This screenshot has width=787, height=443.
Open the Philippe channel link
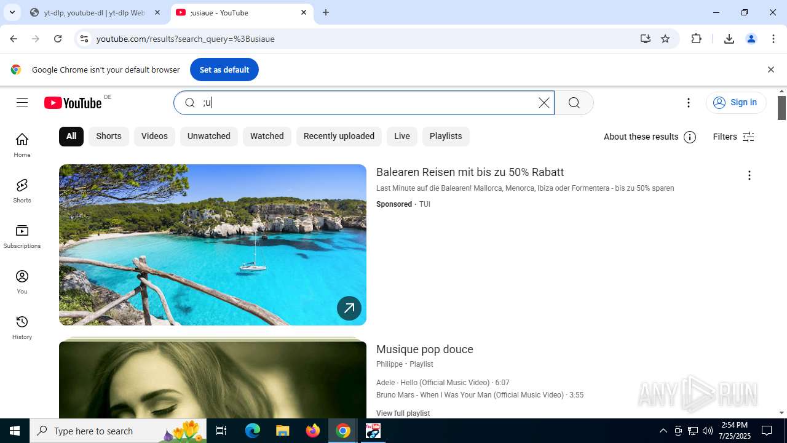click(389, 364)
